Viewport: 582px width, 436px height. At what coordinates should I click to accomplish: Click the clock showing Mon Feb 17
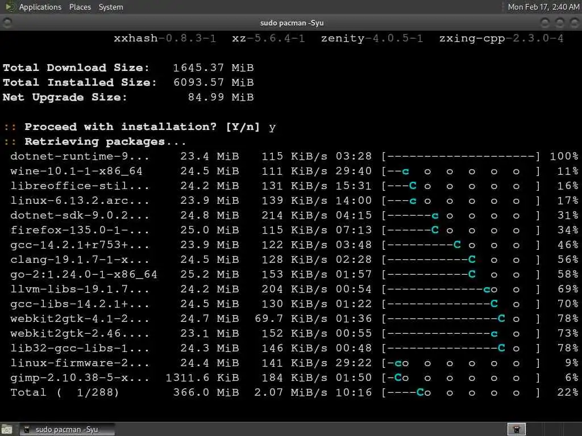click(x=543, y=7)
